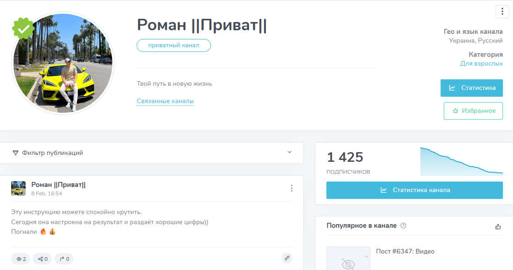Viewport: 513px width, 270px height.
Task: Click the green verified badge on avatar
Action: pyautogui.click(x=23, y=28)
